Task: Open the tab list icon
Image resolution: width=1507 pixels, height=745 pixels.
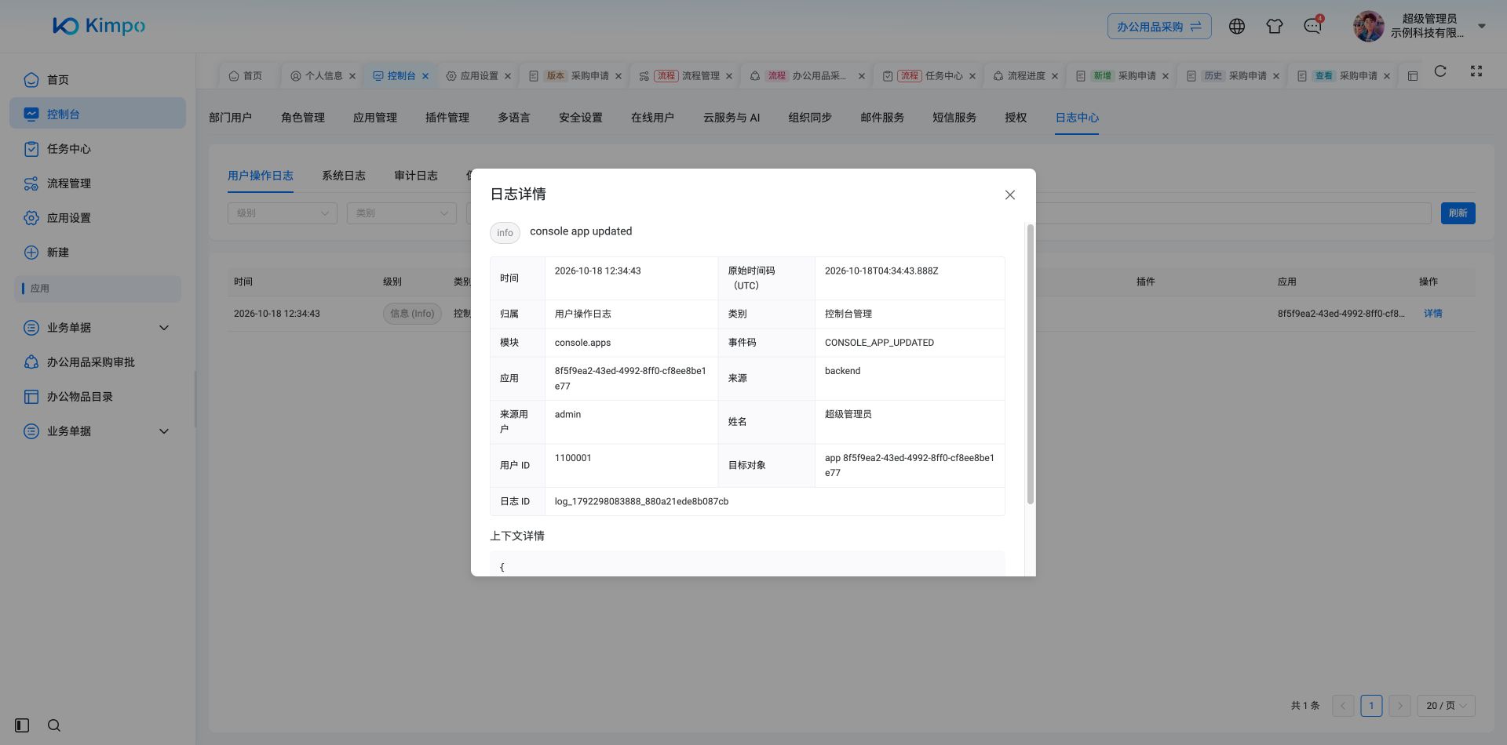Action: click(1413, 76)
